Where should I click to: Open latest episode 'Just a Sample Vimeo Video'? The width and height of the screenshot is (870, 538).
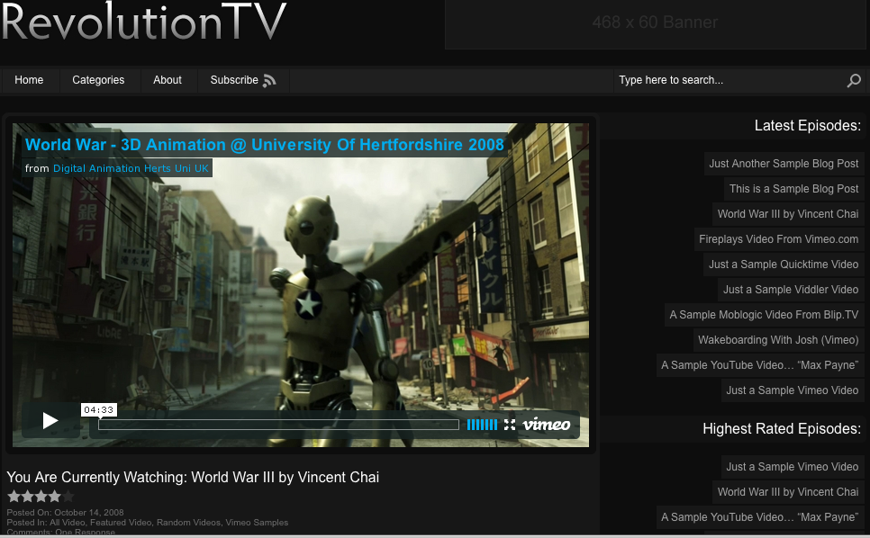792,390
